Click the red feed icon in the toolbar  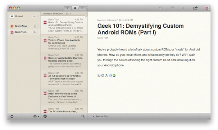[207, 8]
